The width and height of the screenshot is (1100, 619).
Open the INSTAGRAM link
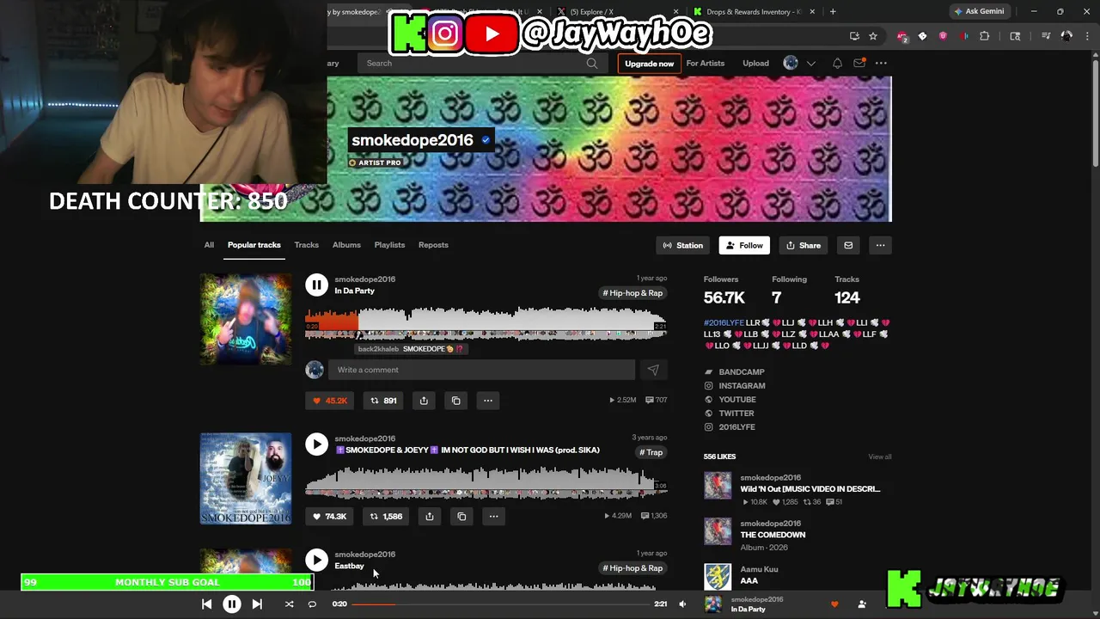pos(742,386)
